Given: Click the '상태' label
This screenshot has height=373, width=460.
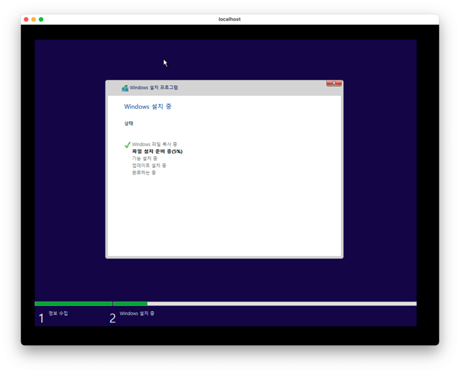Looking at the screenshot, I should [128, 123].
